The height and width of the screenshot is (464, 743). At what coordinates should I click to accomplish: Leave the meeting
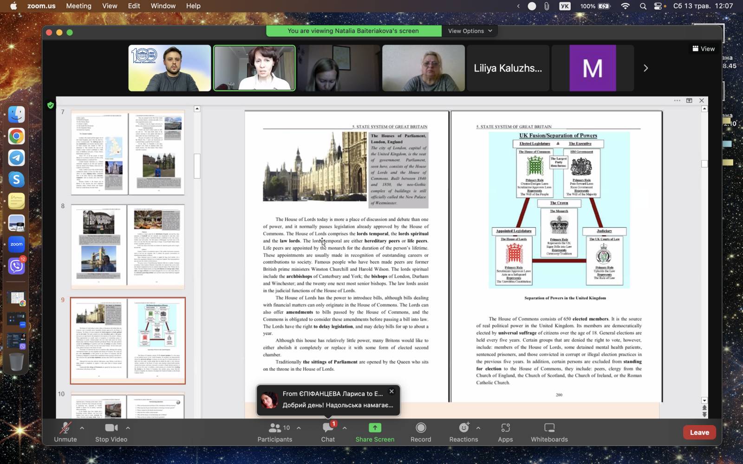[699, 432]
